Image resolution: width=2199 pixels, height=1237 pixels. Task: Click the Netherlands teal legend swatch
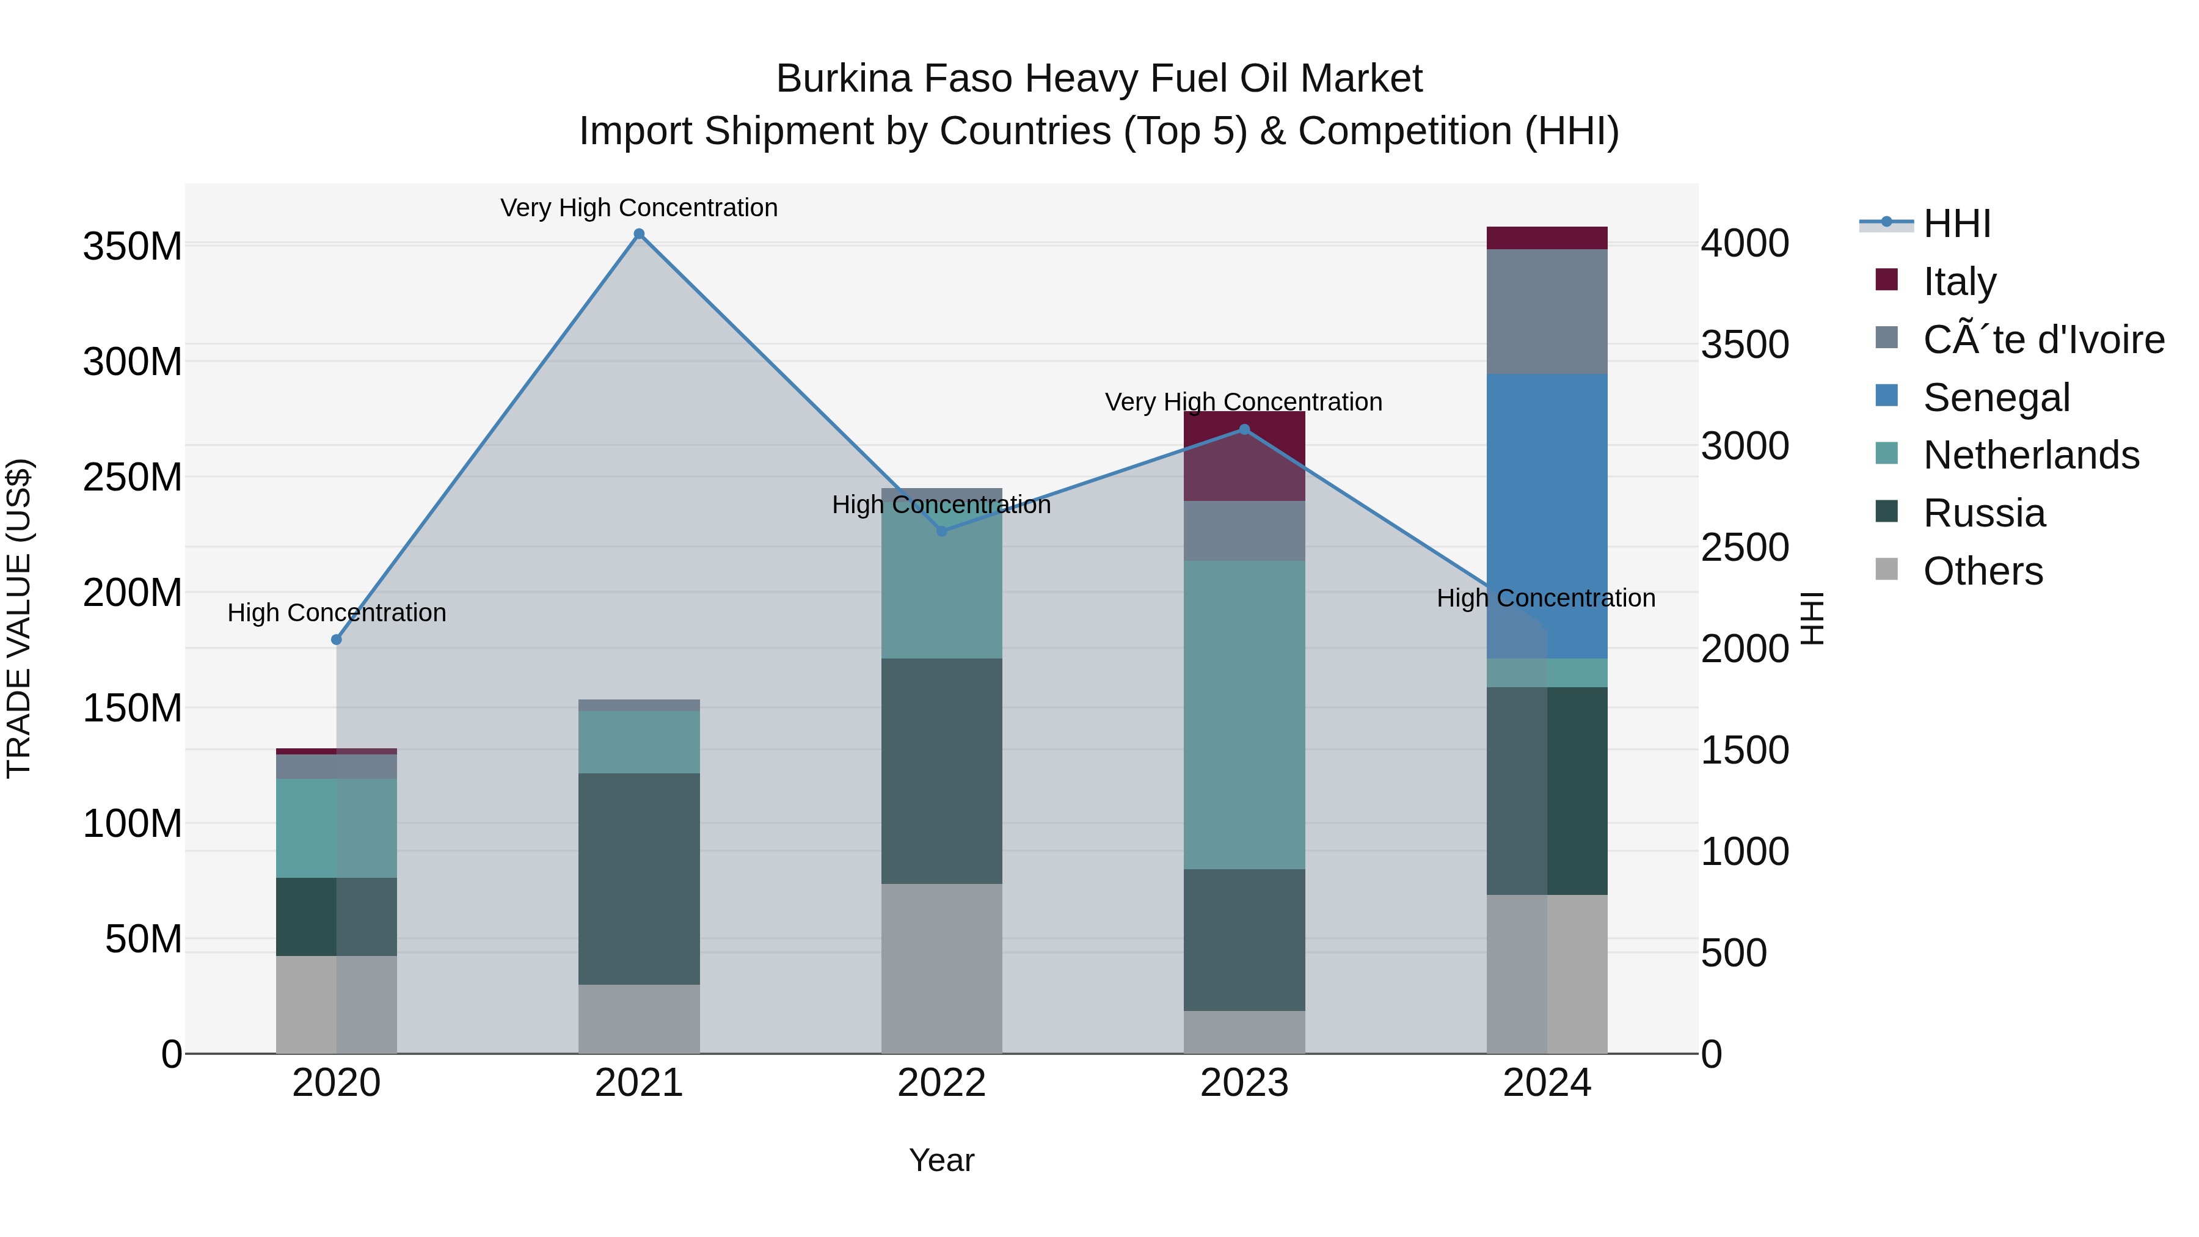(1887, 453)
